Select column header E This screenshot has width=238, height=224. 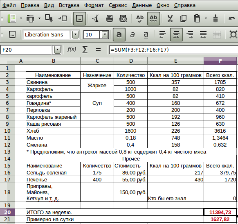pos(175,61)
